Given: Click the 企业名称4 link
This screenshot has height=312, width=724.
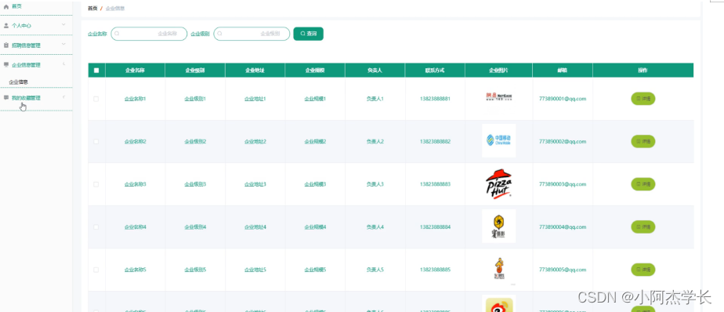Looking at the screenshot, I should coord(136,227).
